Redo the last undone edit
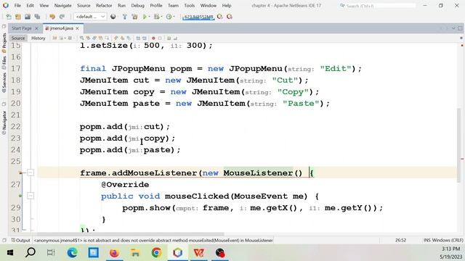The width and height of the screenshot is (465, 261). click(x=62, y=17)
